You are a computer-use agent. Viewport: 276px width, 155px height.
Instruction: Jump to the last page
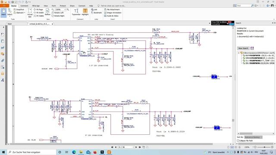[x=140, y=147]
